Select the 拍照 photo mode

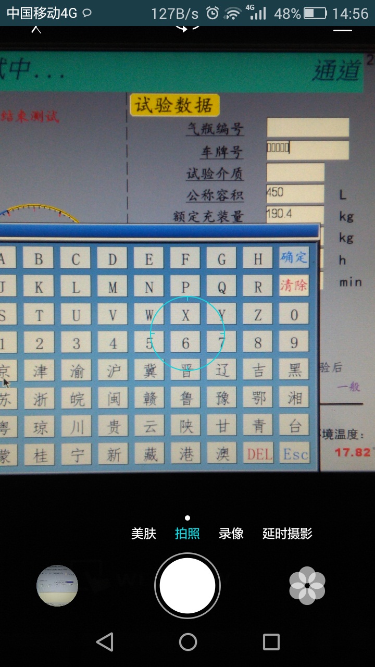pos(187,534)
